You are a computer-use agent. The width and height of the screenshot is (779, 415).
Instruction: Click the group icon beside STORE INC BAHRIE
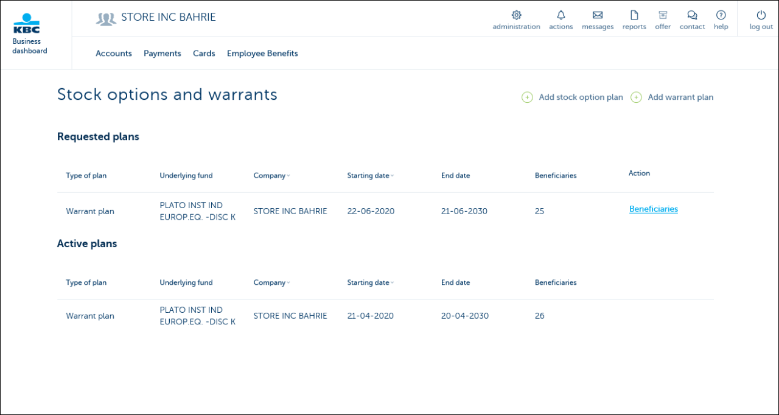coord(106,18)
